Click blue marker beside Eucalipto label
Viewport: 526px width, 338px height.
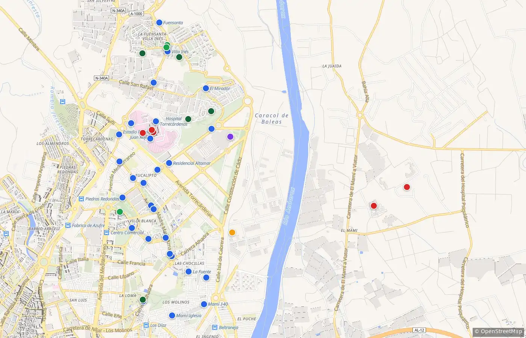click(x=133, y=178)
